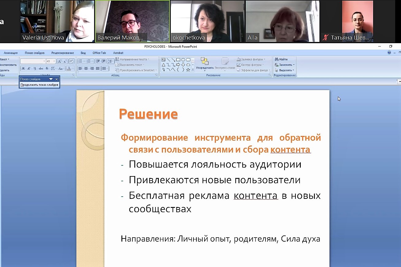Click the Заменить replace button
Screen dimensions: 401x267
coord(285,65)
